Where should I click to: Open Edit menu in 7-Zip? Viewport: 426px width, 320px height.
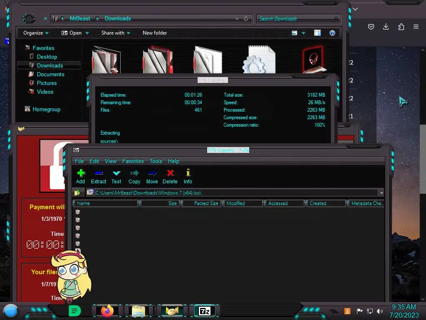coord(94,161)
